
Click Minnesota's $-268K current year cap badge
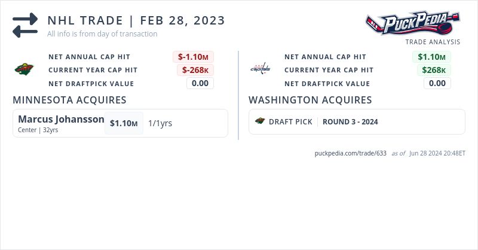point(195,70)
